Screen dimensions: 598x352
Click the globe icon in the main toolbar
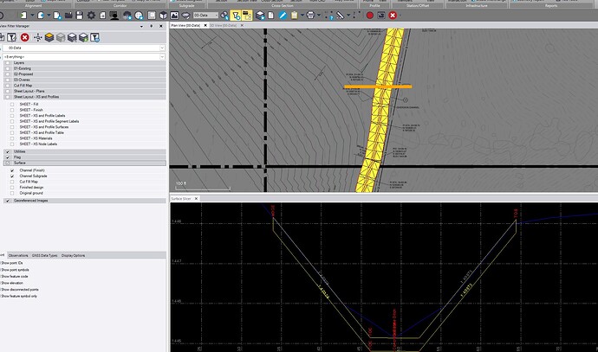139,16
